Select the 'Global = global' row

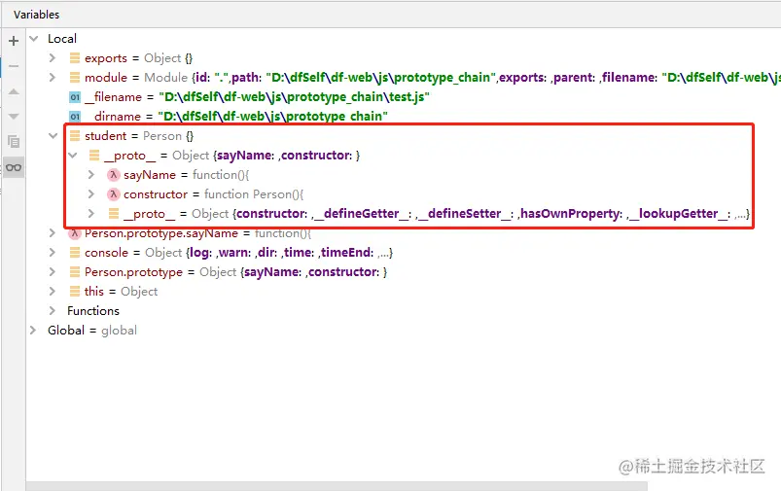point(92,330)
